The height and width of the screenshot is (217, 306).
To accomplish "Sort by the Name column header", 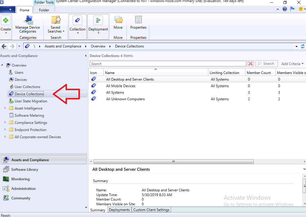I will (x=156, y=73).
